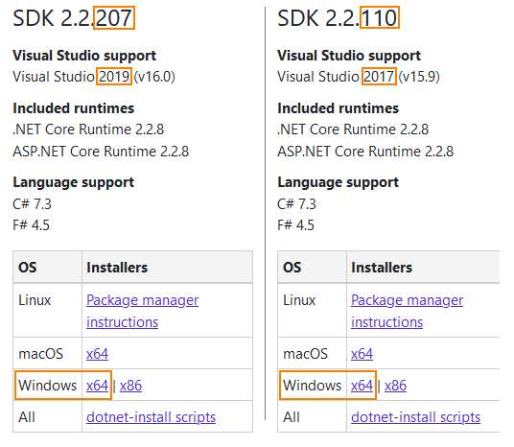Image resolution: width=514 pixels, height=447 pixels.
Task: Open dotnet-install scripts link under SDK 2.2.207
Action: tap(152, 417)
